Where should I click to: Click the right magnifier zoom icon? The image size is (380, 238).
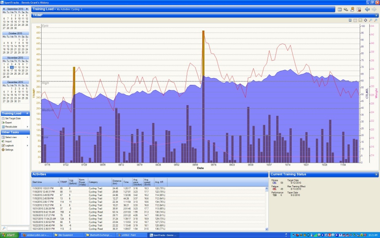(x=376, y=20)
